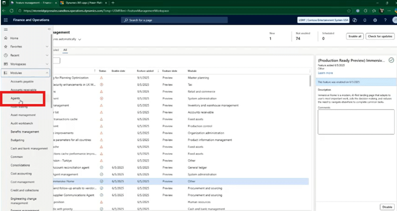397x211 pixels.
Task: Expand the Workspaces section
Action: pyautogui.click(x=47, y=64)
